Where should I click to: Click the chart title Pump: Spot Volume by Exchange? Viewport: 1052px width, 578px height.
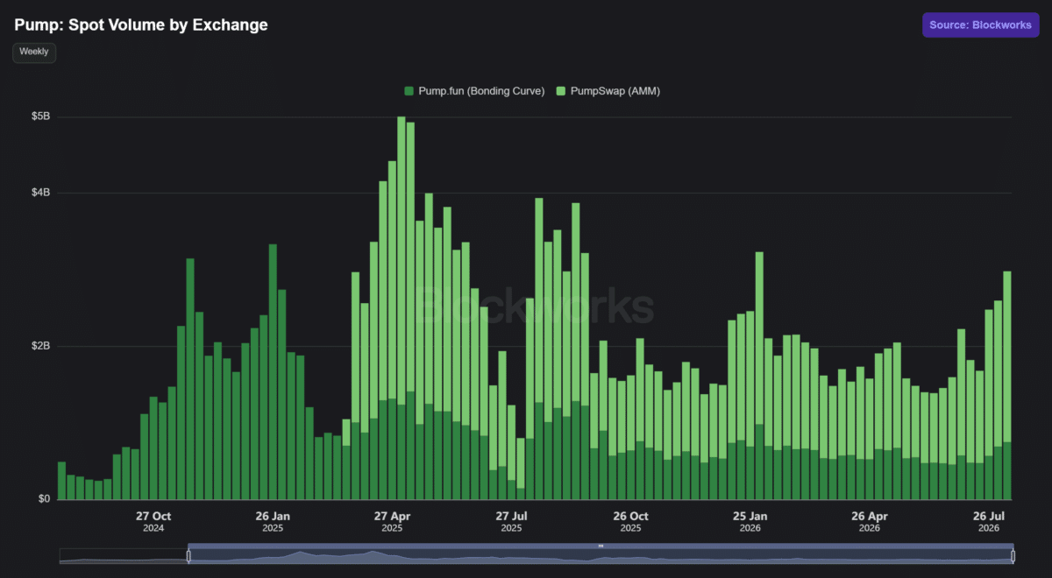141,25
